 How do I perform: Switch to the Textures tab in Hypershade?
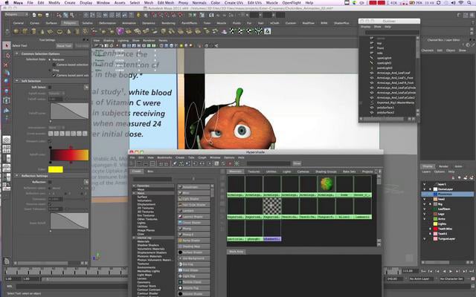click(x=254, y=172)
